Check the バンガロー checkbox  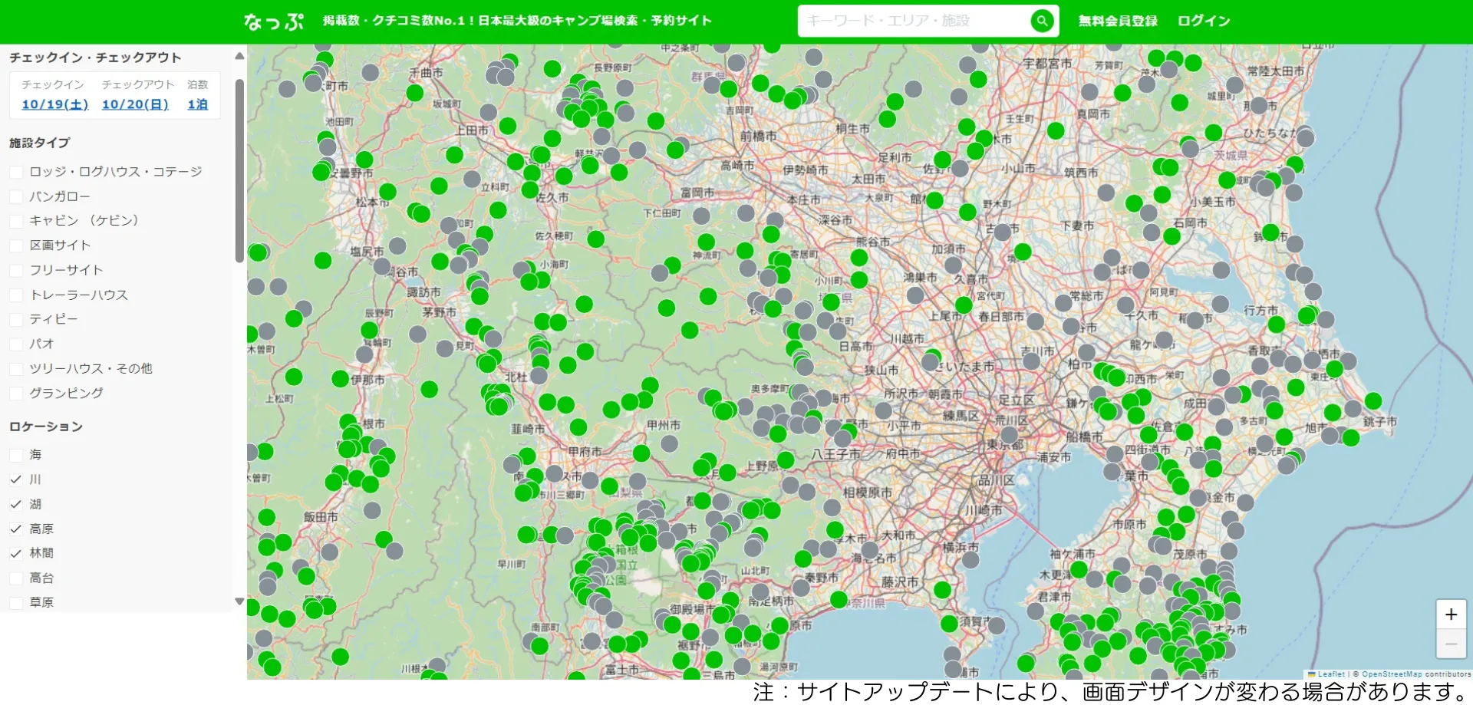(16, 196)
